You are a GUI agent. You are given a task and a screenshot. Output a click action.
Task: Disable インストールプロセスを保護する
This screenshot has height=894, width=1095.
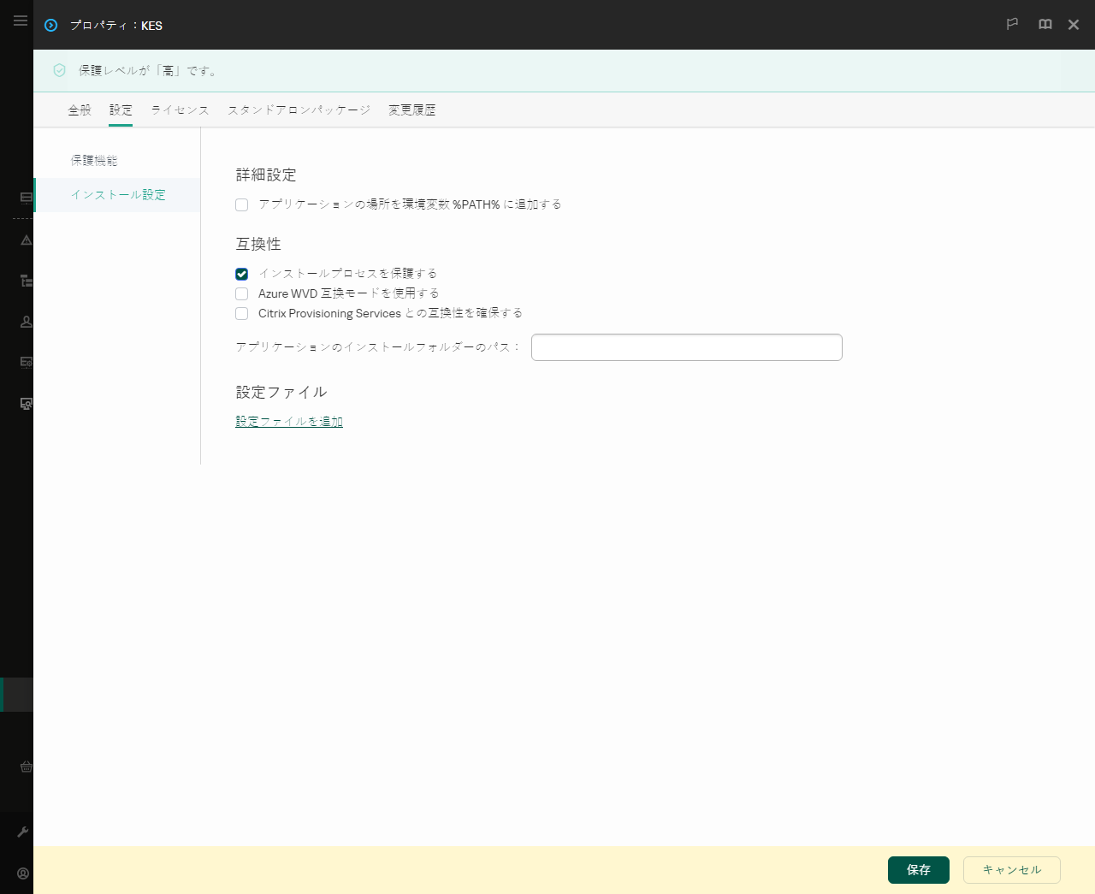[x=241, y=274]
